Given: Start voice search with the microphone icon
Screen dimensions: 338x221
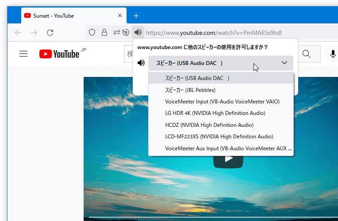Looking at the screenshot, I should [333, 54].
